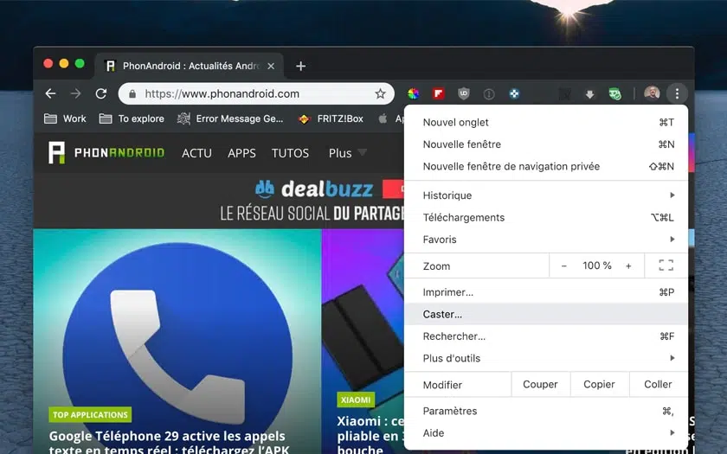This screenshot has height=454, width=727.
Task: Go back with the browser back arrow
Action: pyautogui.click(x=50, y=93)
